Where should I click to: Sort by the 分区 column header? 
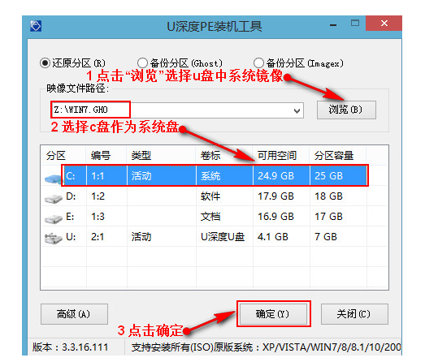pyautogui.click(x=56, y=156)
